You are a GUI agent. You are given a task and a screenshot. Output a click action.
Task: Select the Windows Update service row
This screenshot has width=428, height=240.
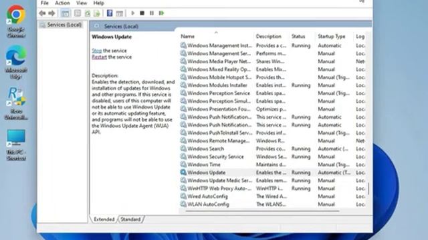click(x=272, y=173)
